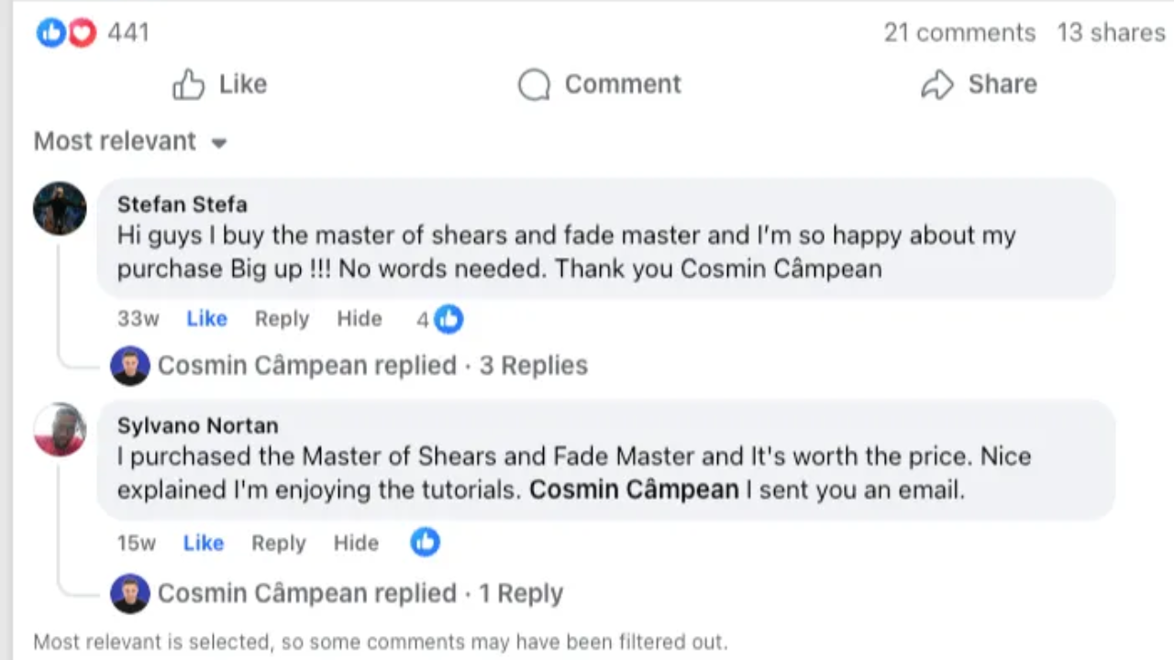Reply to Stefan Stefa's comment
This screenshot has height=660, width=1174.
point(282,319)
